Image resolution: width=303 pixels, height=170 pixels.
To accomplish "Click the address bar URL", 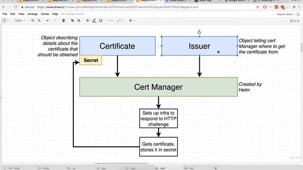I will pyautogui.click(x=117, y=7).
